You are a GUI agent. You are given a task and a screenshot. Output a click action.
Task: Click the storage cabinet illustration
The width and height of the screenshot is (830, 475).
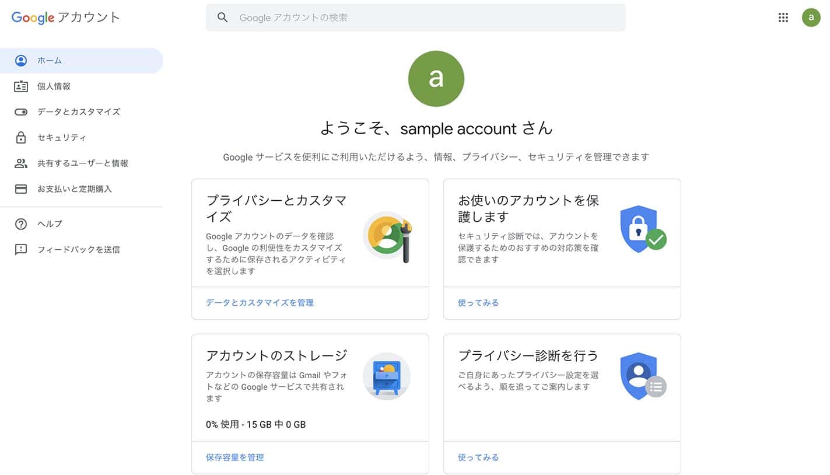pos(387,376)
